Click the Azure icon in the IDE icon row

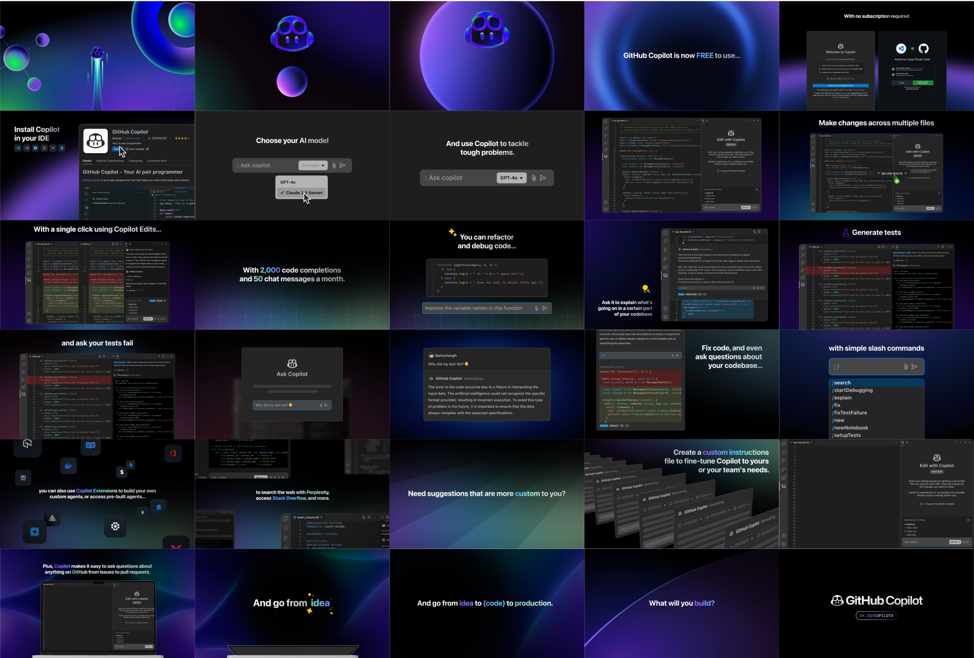(61, 148)
